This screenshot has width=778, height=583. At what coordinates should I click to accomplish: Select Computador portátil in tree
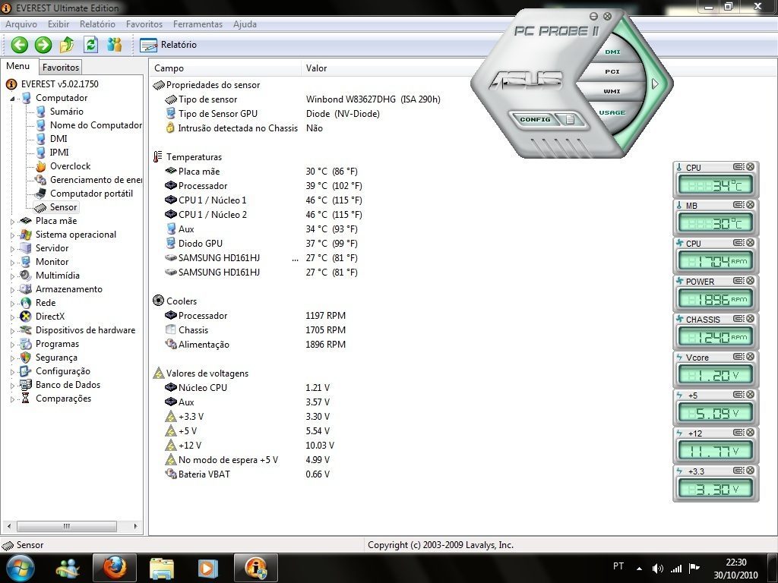91,194
